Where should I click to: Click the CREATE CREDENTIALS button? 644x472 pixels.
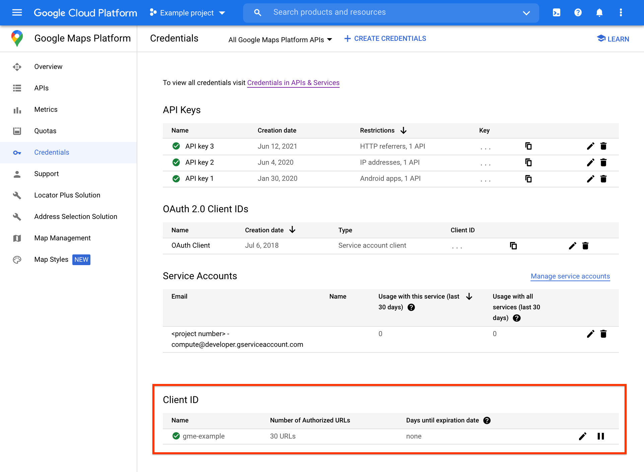[x=384, y=38]
